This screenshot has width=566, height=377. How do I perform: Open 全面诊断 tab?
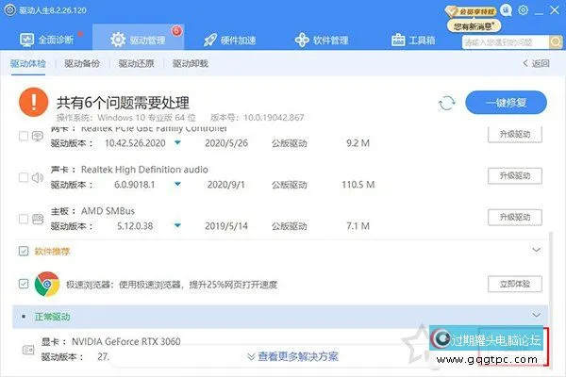(47, 40)
